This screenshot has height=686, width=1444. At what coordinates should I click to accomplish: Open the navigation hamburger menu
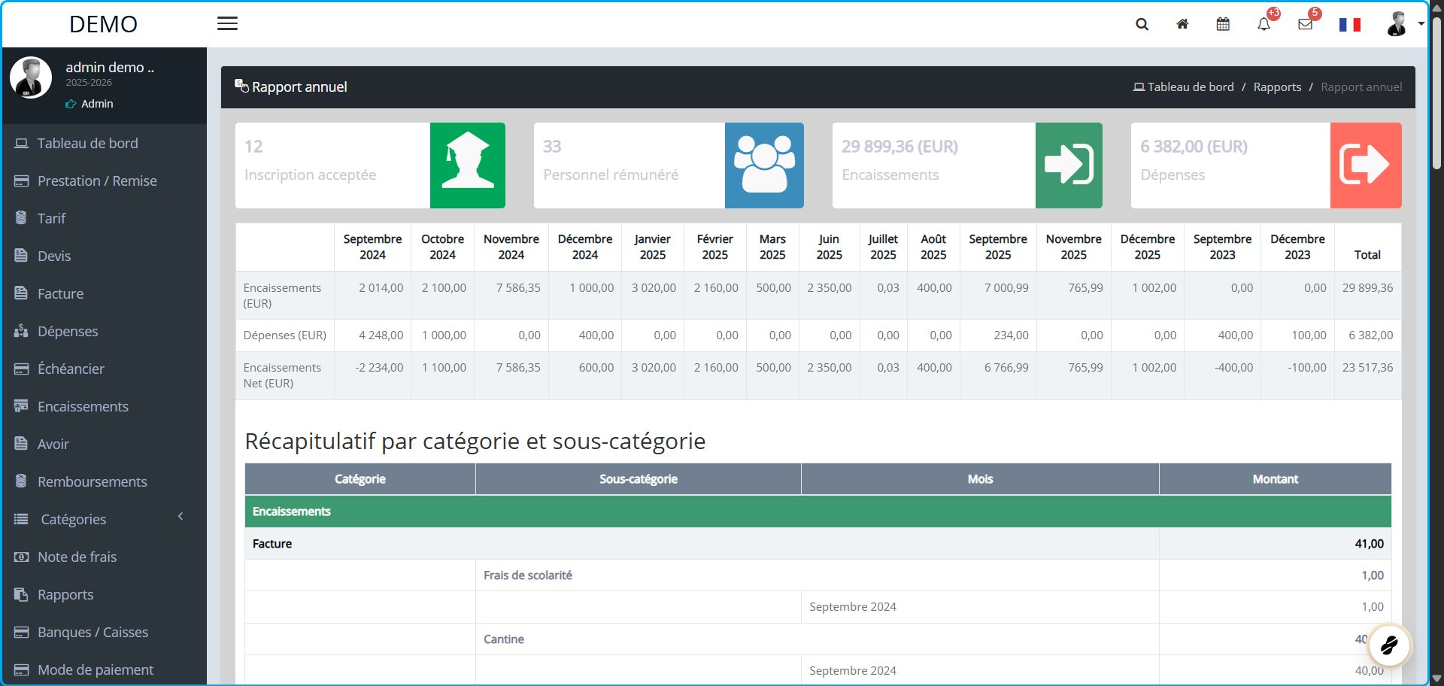227,23
